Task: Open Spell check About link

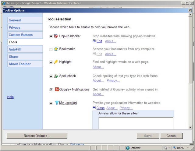Action: 98,80
